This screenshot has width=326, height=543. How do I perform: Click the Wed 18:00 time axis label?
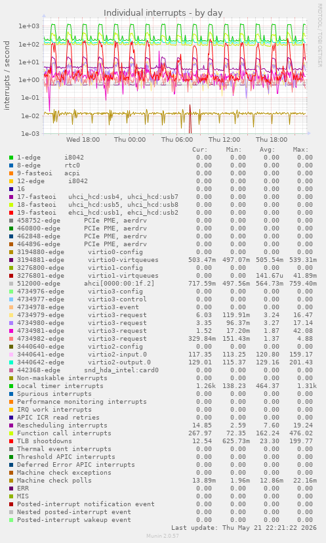(83, 140)
